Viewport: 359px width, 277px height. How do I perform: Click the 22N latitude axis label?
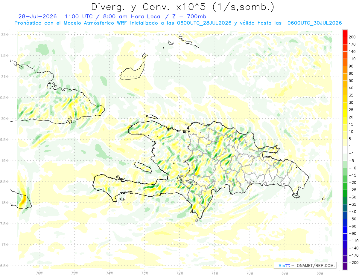click(x=5, y=35)
